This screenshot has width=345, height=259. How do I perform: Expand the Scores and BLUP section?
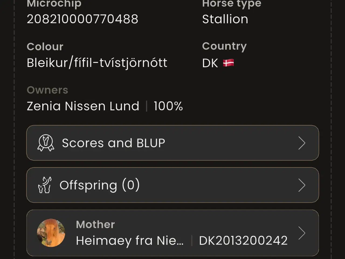(x=172, y=143)
